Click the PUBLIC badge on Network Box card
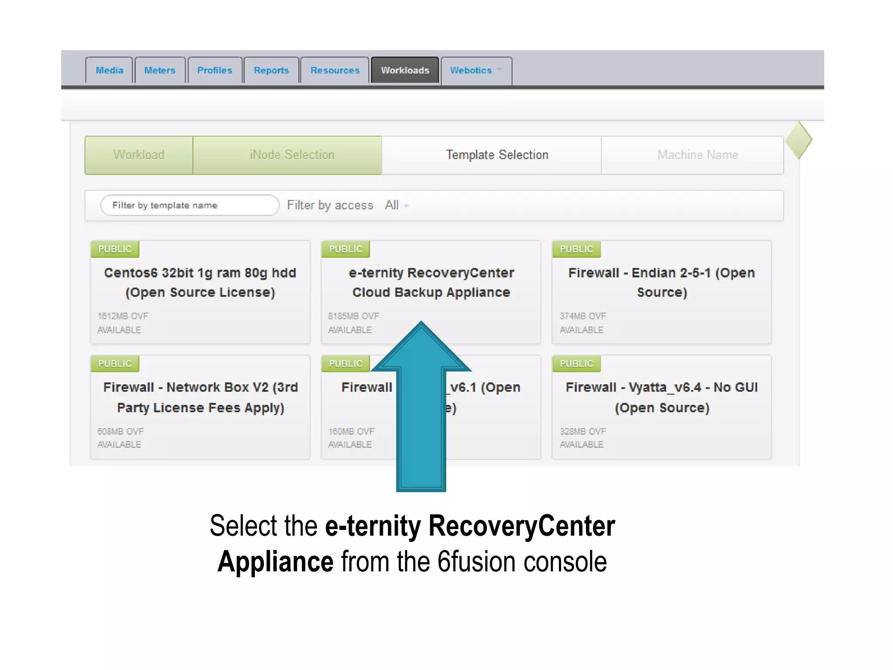Viewport: 893px width, 670px height. (x=115, y=364)
